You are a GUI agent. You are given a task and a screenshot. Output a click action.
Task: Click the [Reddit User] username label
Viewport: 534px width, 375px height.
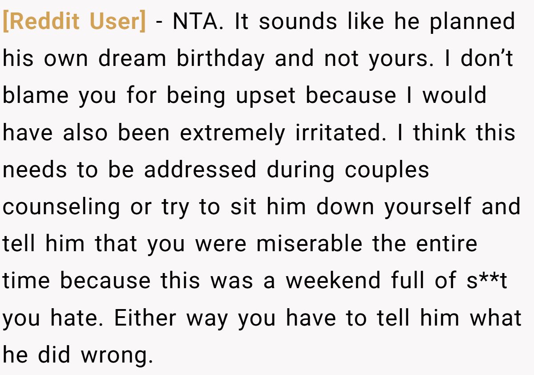point(74,22)
